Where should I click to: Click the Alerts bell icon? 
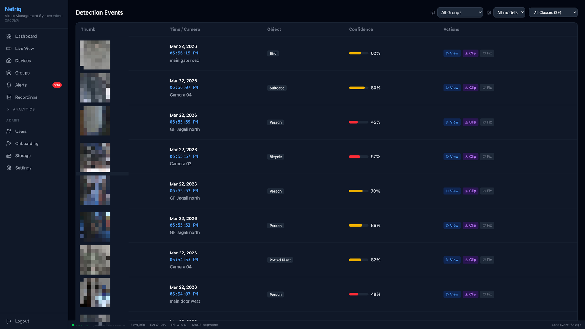pyautogui.click(x=9, y=85)
